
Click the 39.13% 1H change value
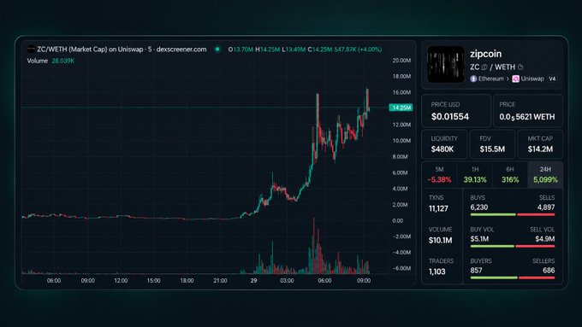coord(475,180)
